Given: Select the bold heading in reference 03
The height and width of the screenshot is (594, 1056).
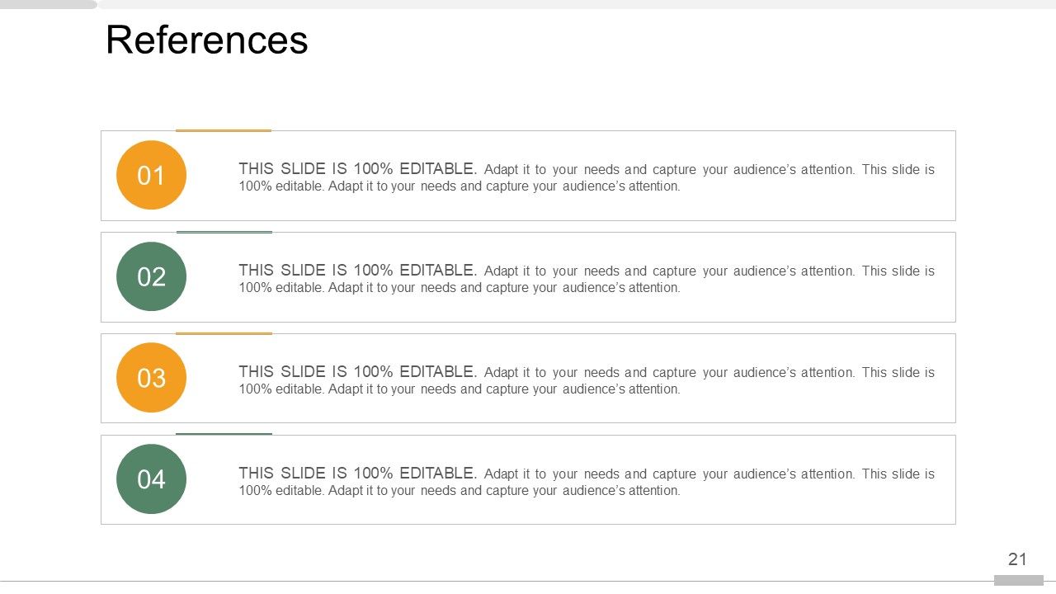Looking at the screenshot, I should pyautogui.click(x=357, y=371).
